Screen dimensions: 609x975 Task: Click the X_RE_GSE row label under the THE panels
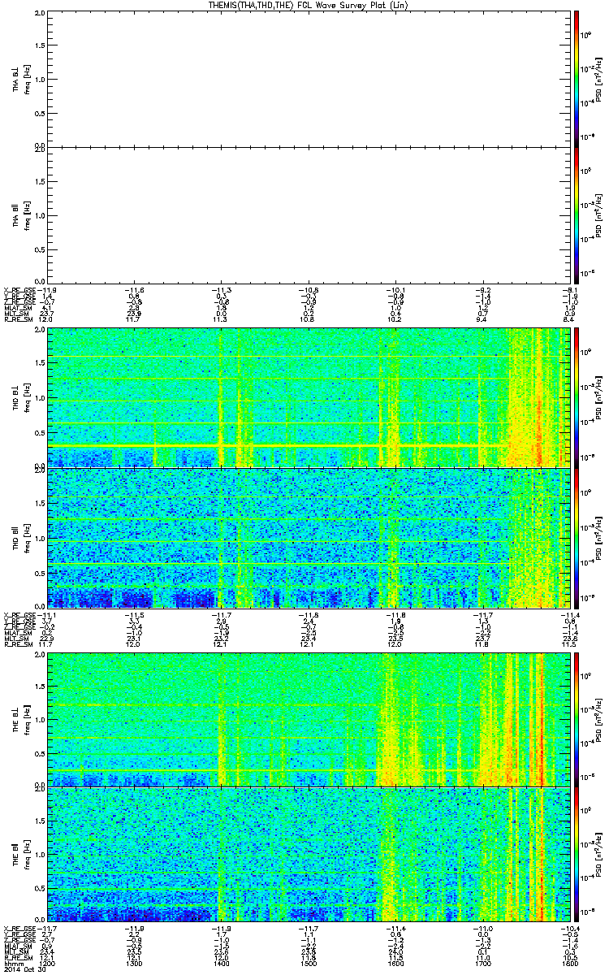tap(19, 928)
